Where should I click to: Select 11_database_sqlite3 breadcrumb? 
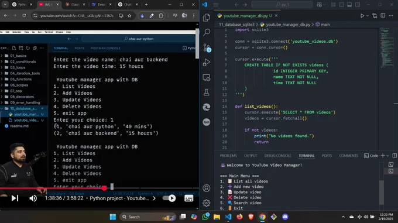click(x=236, y=25)
